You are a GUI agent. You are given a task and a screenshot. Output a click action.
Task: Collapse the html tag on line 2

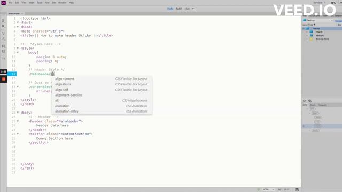tap(18, 22)
